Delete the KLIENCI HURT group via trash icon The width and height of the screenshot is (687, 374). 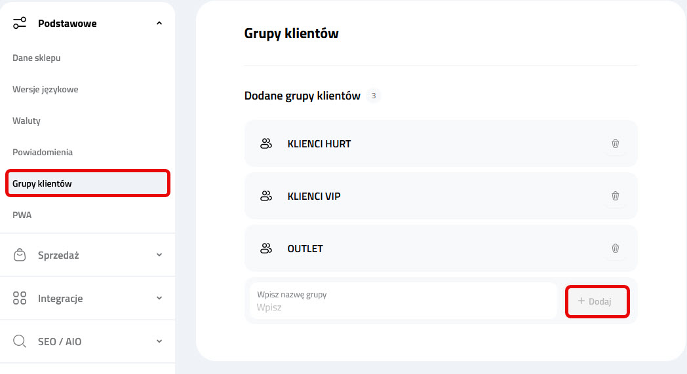click(x=615, y=143)
